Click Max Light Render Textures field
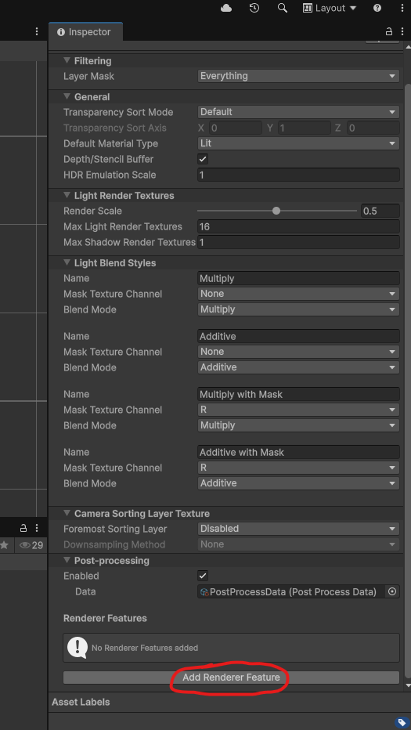Image resolution: width=411 pixels, height=730 pixels. point(298,226)
